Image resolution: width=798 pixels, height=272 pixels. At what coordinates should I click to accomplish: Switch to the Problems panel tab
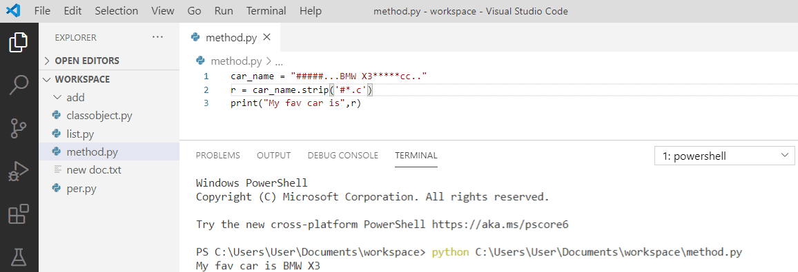218,156
